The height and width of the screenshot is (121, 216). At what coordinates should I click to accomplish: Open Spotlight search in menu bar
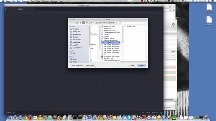(209, 1)
